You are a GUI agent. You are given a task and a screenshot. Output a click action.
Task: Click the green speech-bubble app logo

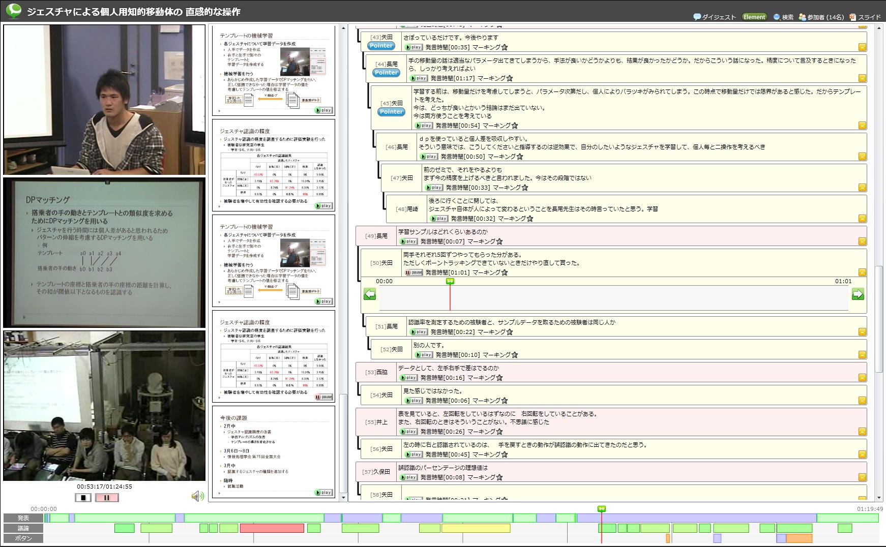(x=13, y=10)
